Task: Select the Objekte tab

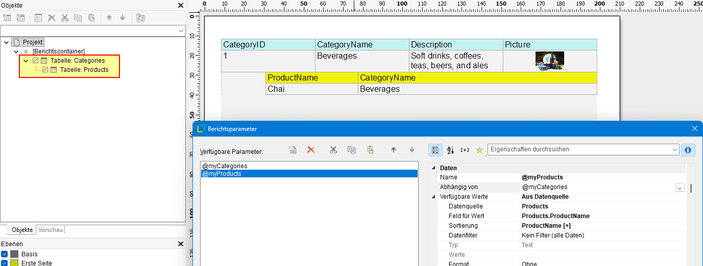Action: tap(22, 230)
